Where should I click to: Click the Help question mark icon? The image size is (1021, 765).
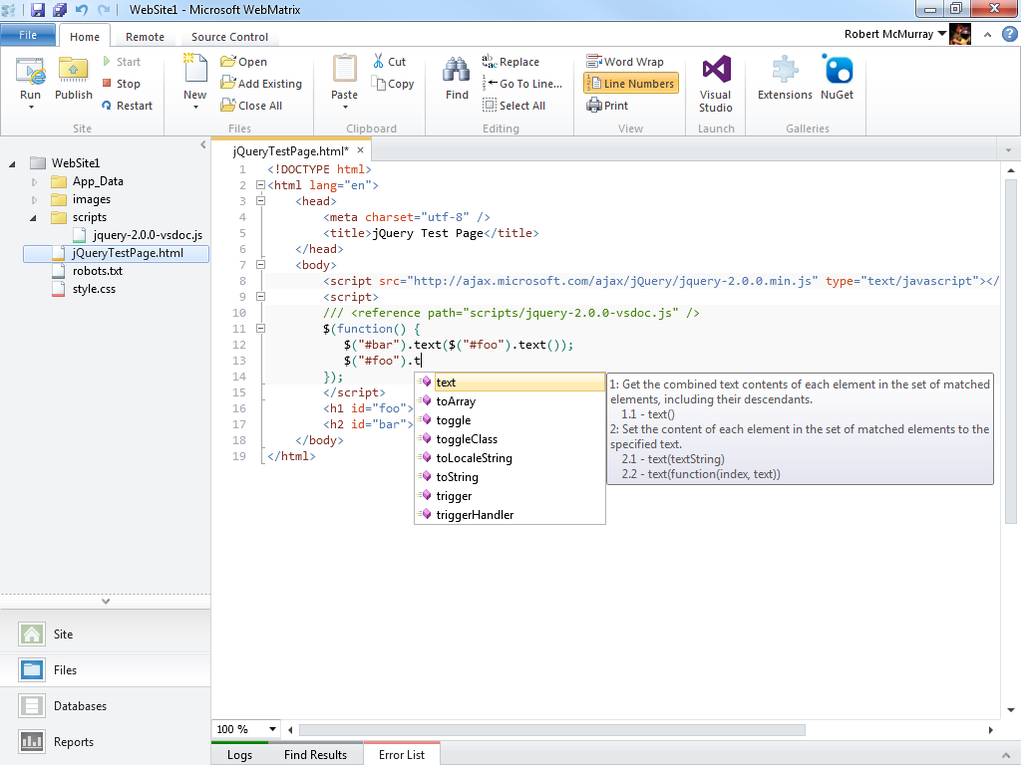click(1009, 35)
